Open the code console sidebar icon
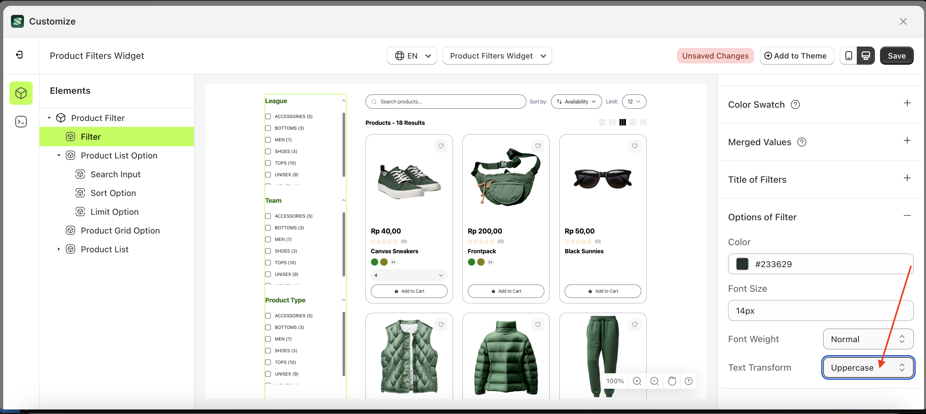This screenshot has width=926, height=414. (21, 122)
